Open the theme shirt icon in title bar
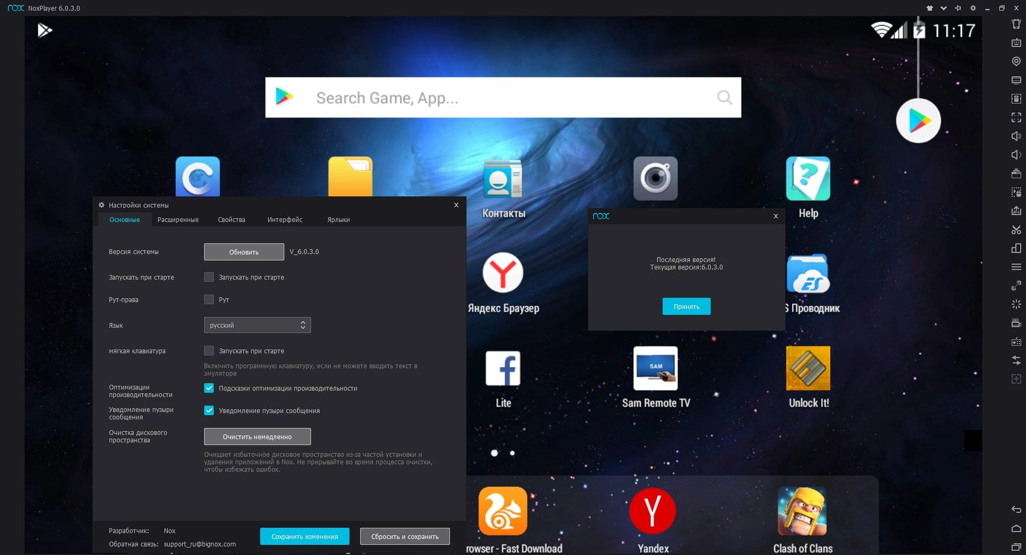Viewport: 1026px width, 555px height. (929, 8)
